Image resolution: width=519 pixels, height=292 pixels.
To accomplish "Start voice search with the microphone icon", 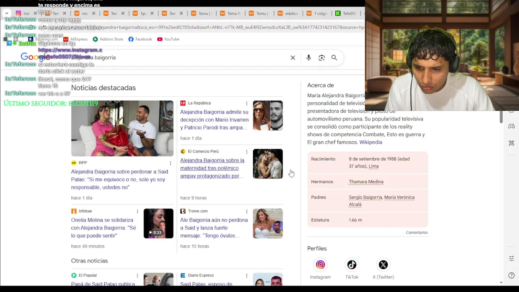I will 309,58.
